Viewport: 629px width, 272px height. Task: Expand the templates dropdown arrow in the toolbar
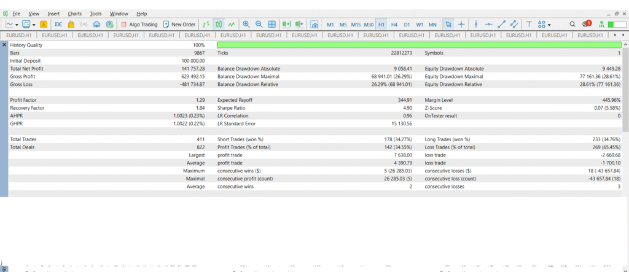33,25
